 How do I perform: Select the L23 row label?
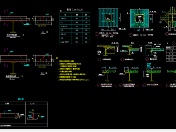pyautogui.click(x=62, y=30)
